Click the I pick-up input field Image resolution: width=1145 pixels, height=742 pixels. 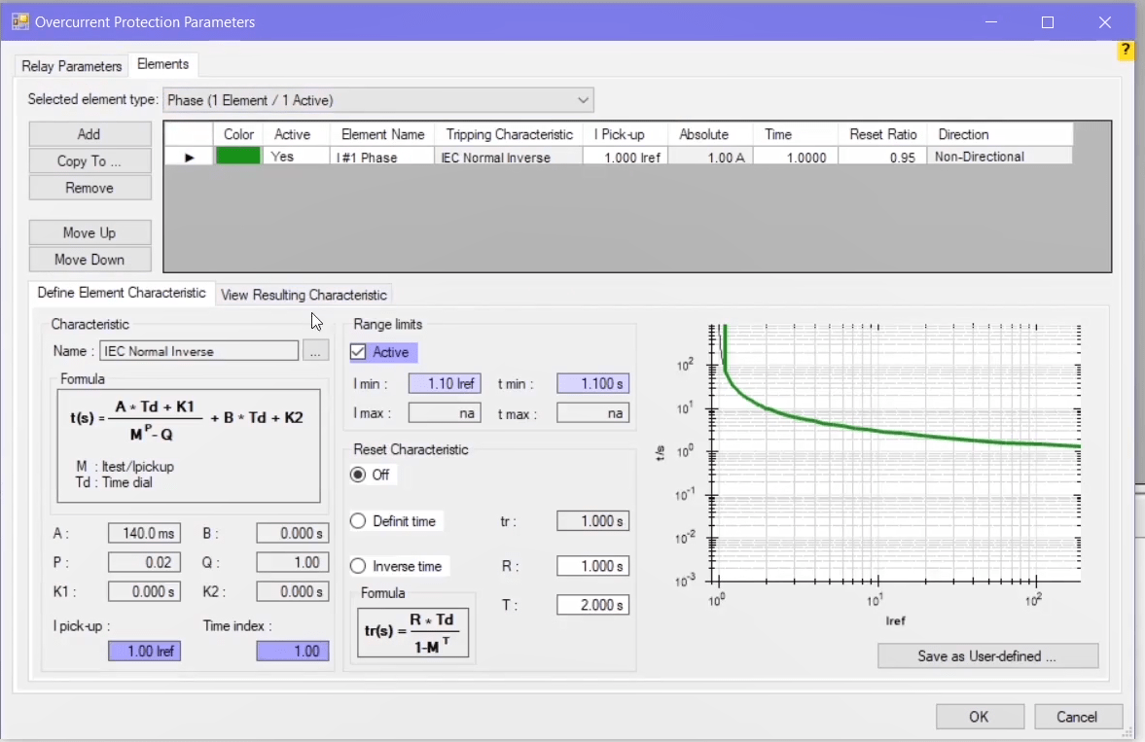[x=144, y=652]
